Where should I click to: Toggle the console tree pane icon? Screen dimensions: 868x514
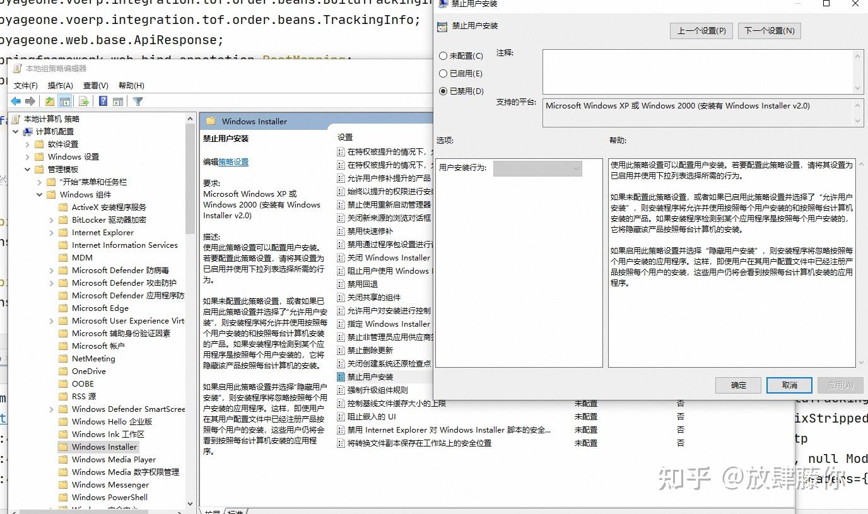[x=64, y=101]
